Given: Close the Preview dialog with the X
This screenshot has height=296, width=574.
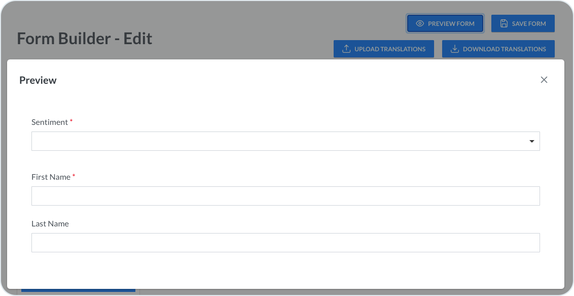Looking at the screenshot, I should coord(544,80).
